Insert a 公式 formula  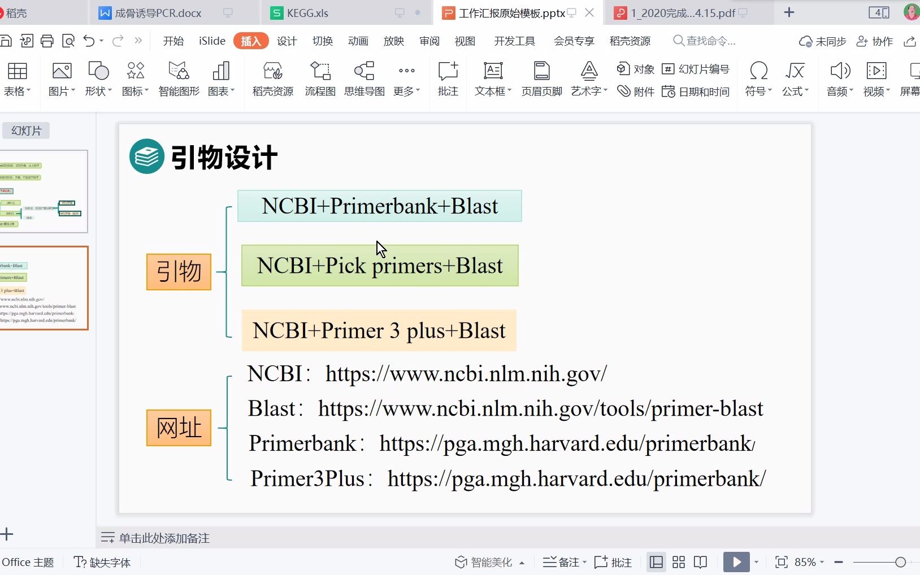pos(795,79)
